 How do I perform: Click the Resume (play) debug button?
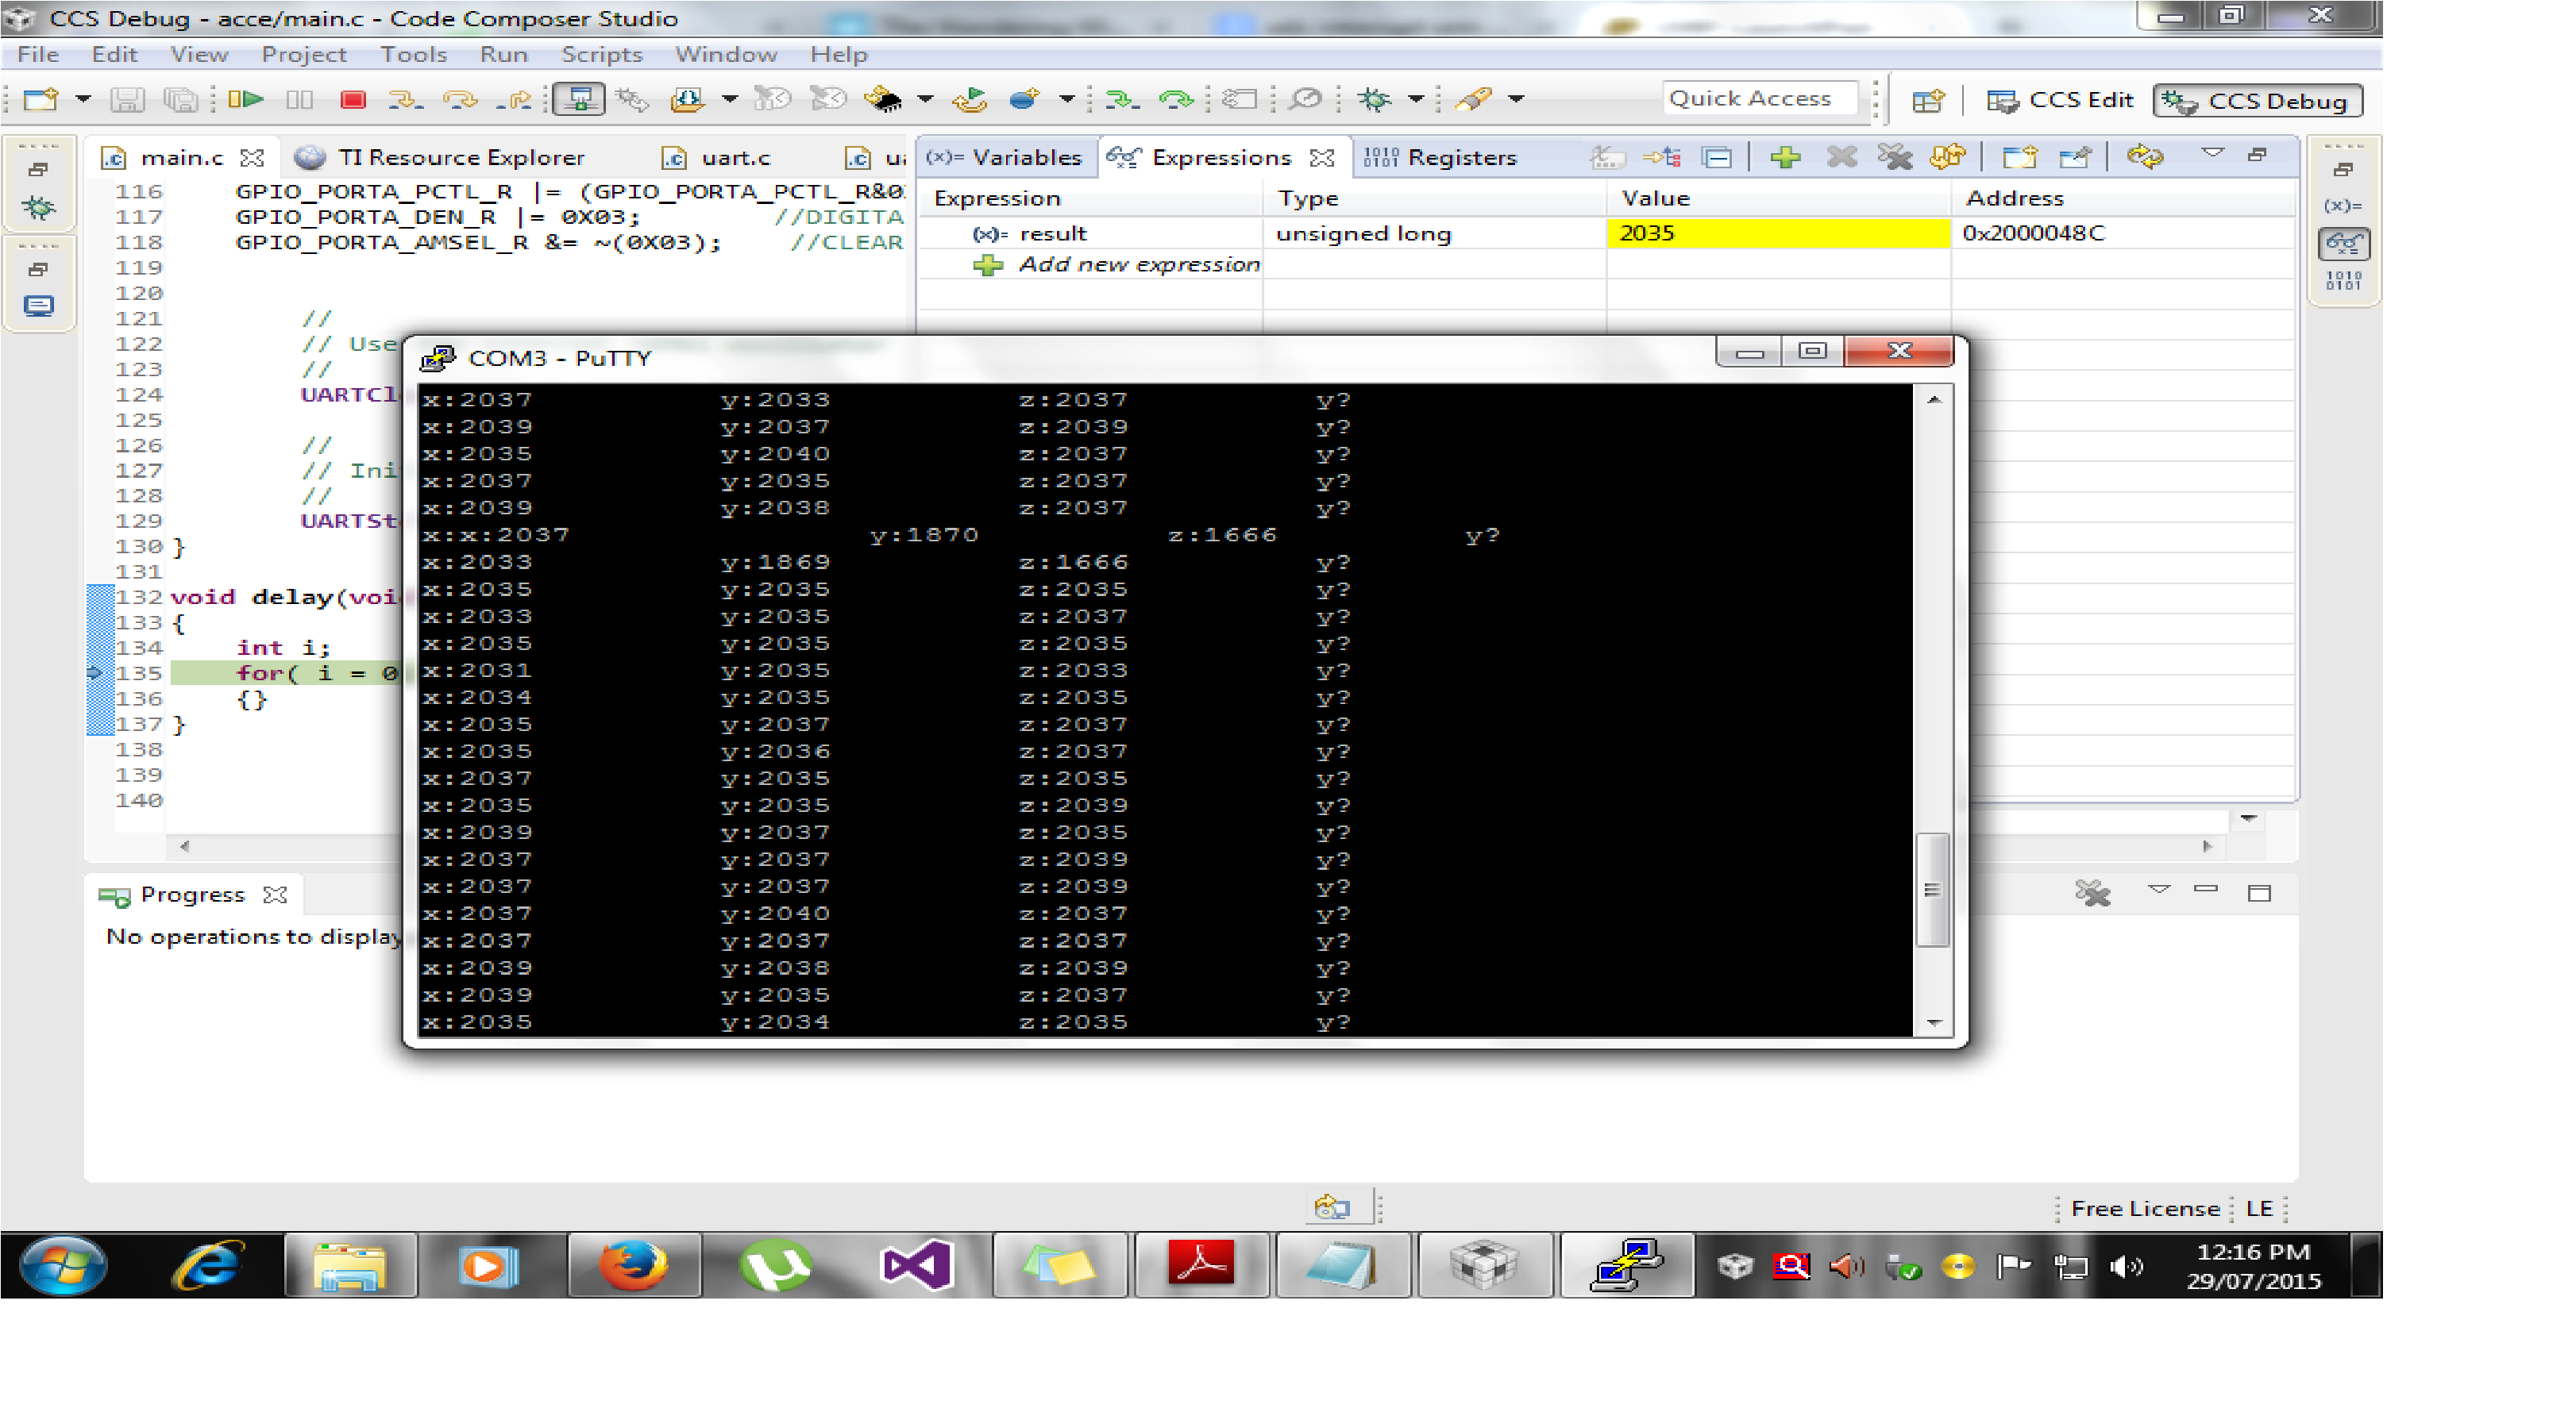[x=245, y=99]
